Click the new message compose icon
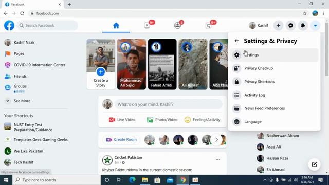Screen dimensions: 329x185 pyautogui.click(x=314, y=164)
